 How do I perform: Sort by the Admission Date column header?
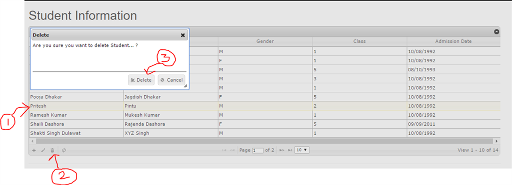[453, 41]
